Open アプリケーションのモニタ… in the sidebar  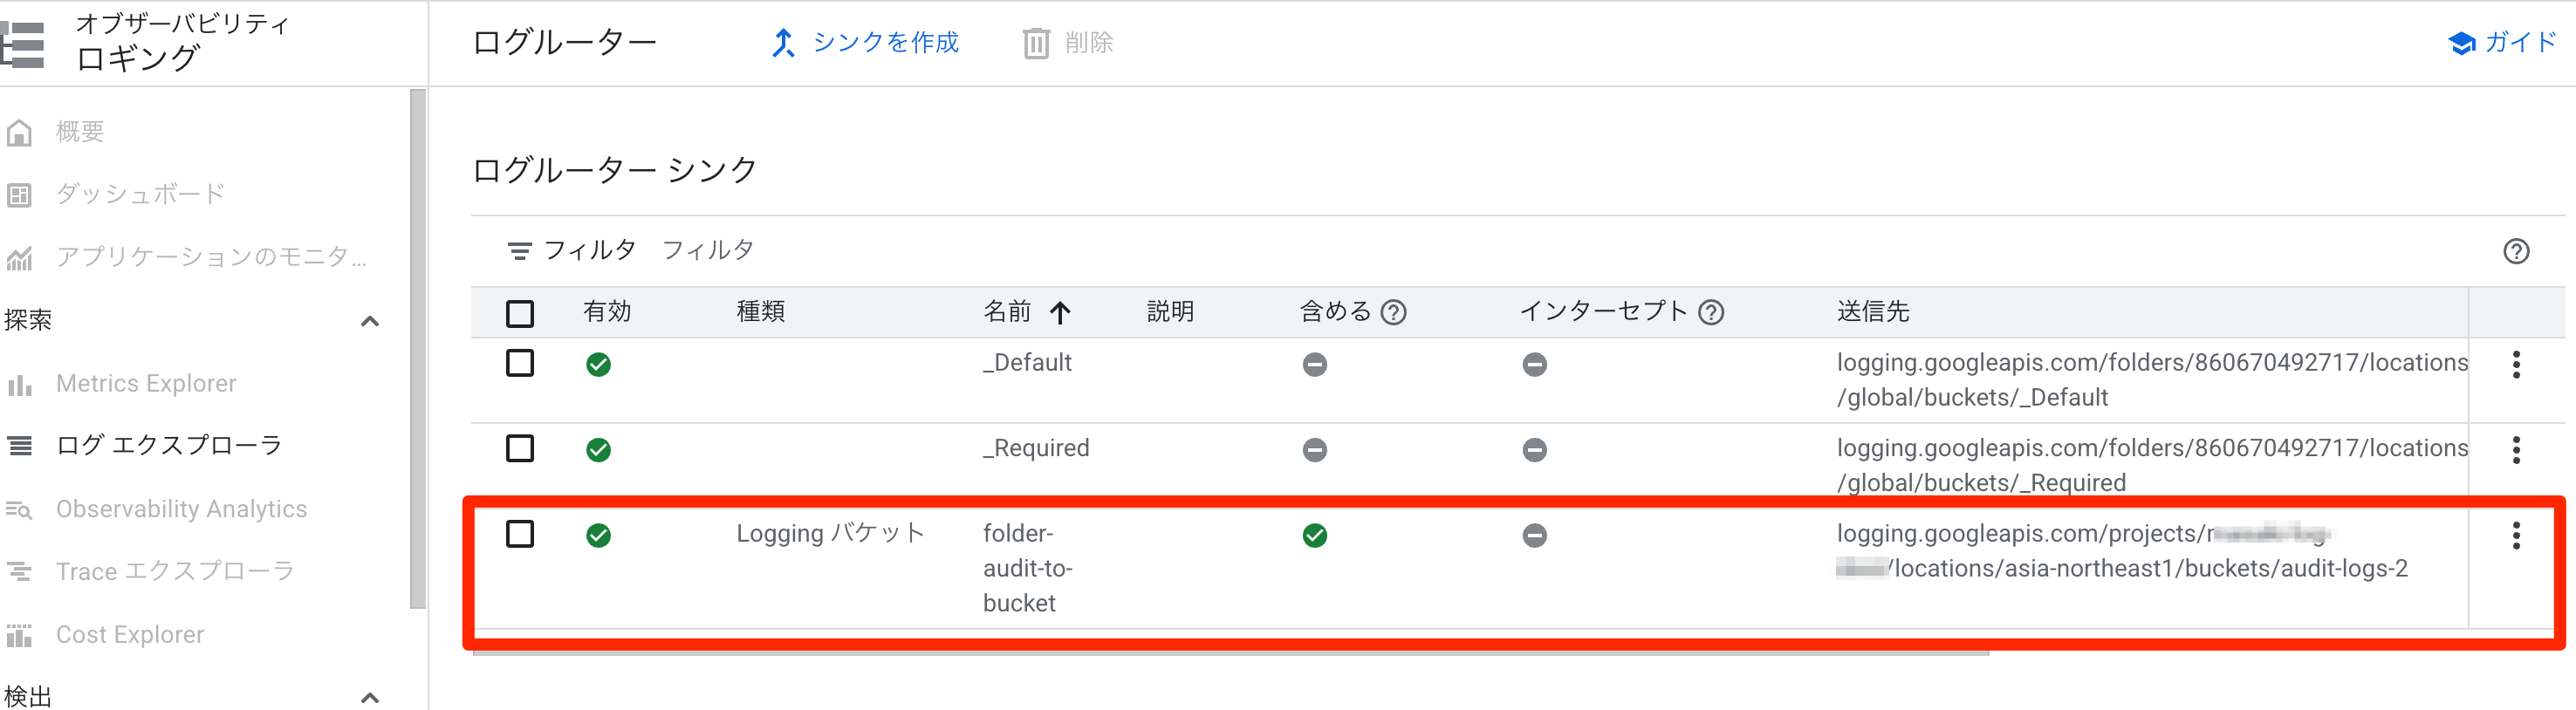coord(211,258)
